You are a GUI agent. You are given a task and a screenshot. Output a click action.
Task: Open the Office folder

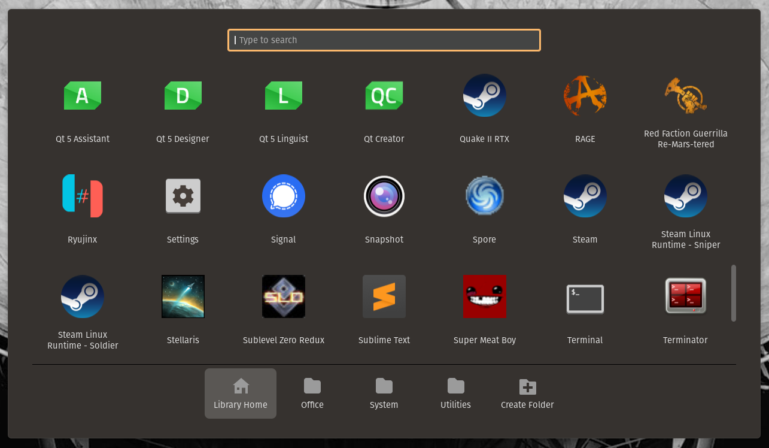(x=312, y=393)
